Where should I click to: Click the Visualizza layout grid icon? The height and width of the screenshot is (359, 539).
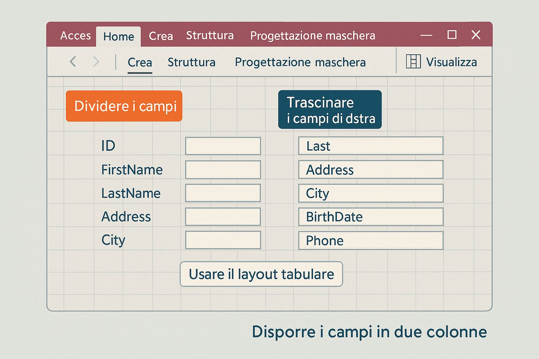point(413,62)
